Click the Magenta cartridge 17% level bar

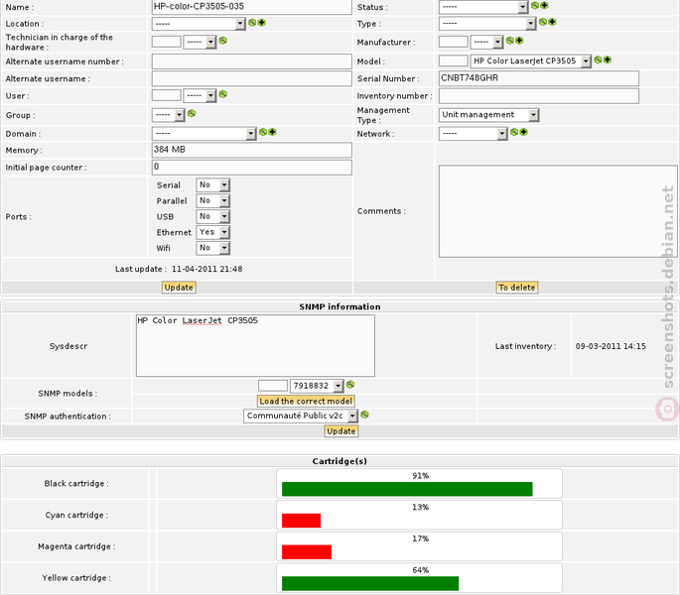(307, 552)
